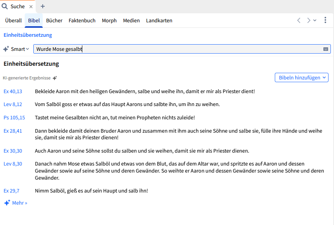Image resolution: width=334 pixels, height=225 pixels.
Task: Select verse text "Nimm Salböl, gieß es auf sein Haupt"
Action: point(75,191)
